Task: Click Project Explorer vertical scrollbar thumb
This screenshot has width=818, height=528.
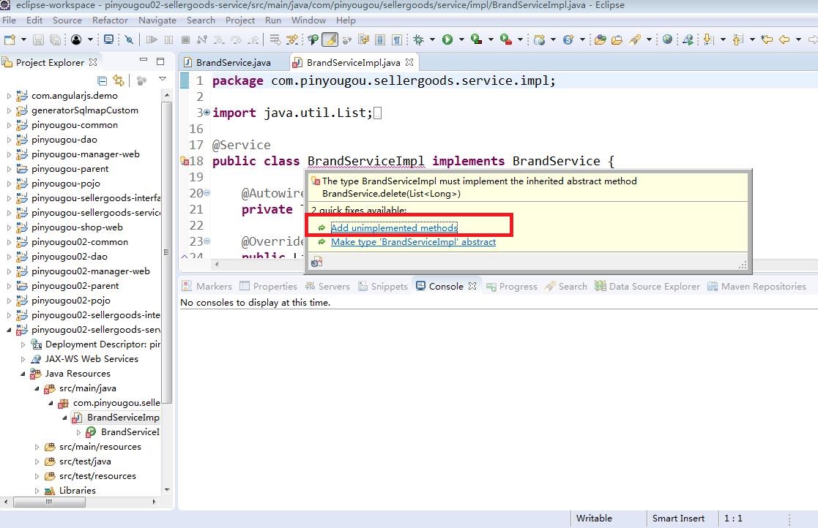Action: pos(167,252)
